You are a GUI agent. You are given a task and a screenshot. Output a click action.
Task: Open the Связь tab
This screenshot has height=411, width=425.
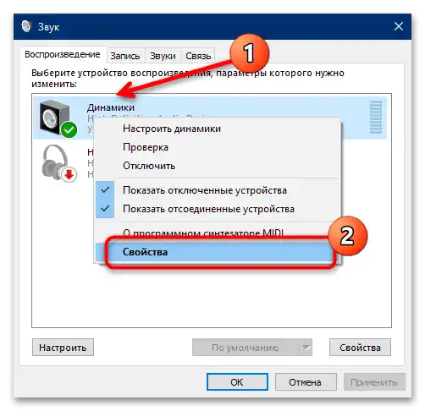(198, 56)
